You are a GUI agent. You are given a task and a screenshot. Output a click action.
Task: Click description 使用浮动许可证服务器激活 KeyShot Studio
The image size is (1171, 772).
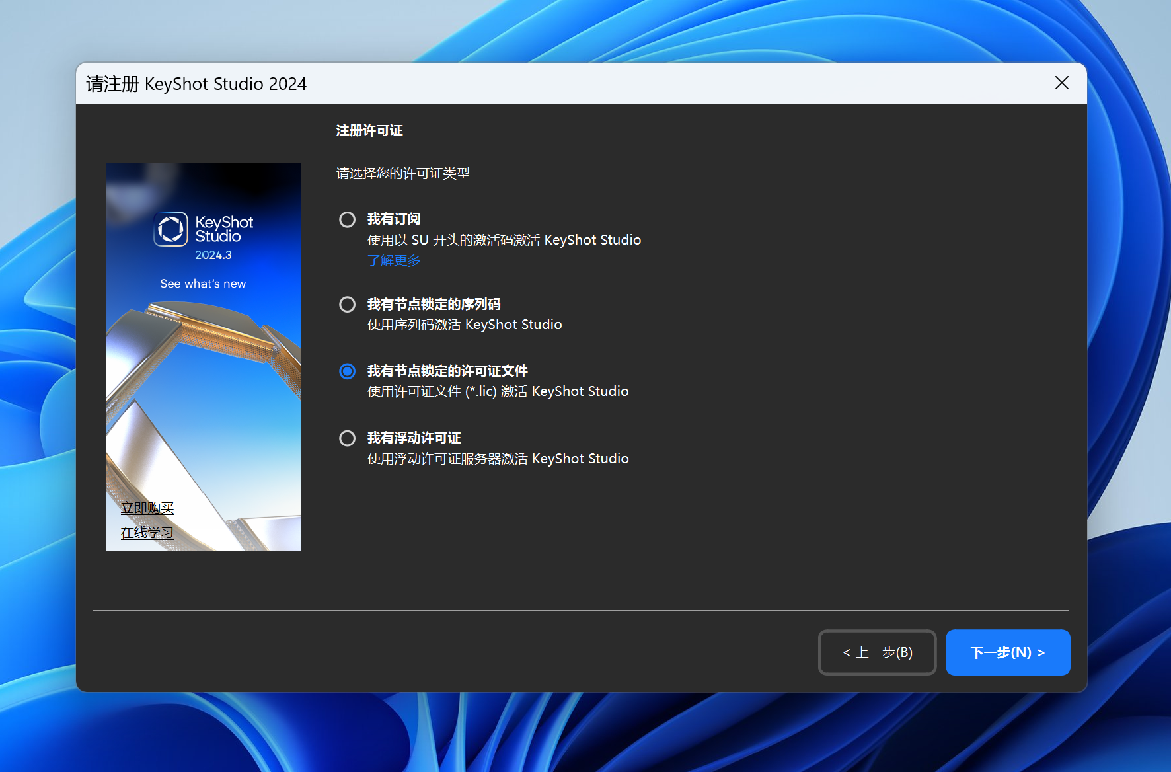(x=498, y=459)
